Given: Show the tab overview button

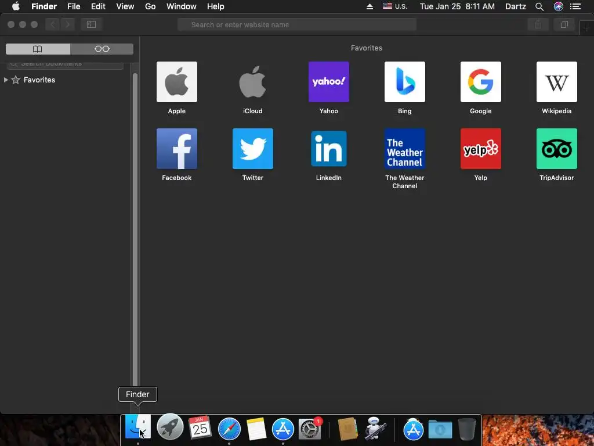Looking at the screenshot, I should click(564, 24).
